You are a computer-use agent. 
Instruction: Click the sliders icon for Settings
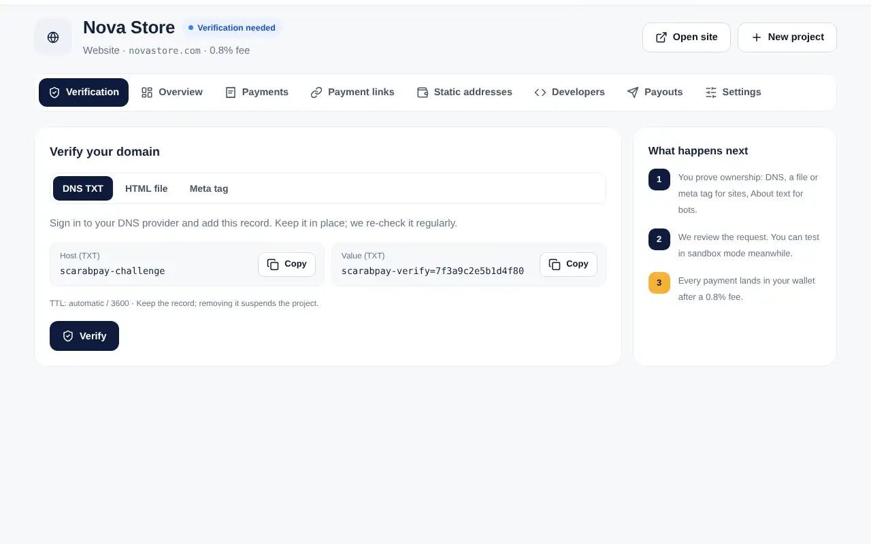[x=711, y=92]
